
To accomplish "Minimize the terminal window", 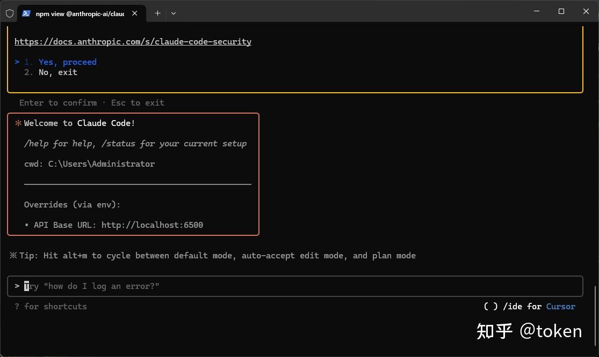I will 537,11.
